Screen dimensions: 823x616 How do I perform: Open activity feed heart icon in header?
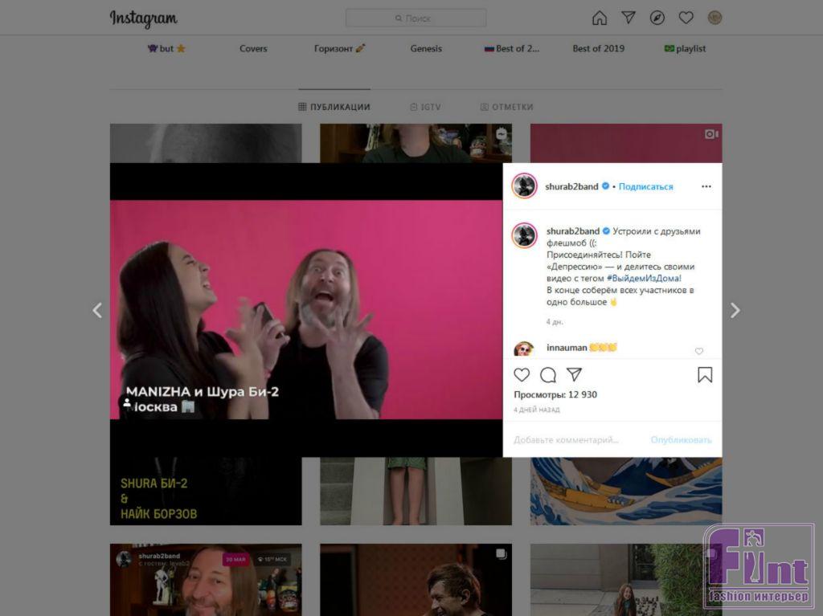(686, 18)
